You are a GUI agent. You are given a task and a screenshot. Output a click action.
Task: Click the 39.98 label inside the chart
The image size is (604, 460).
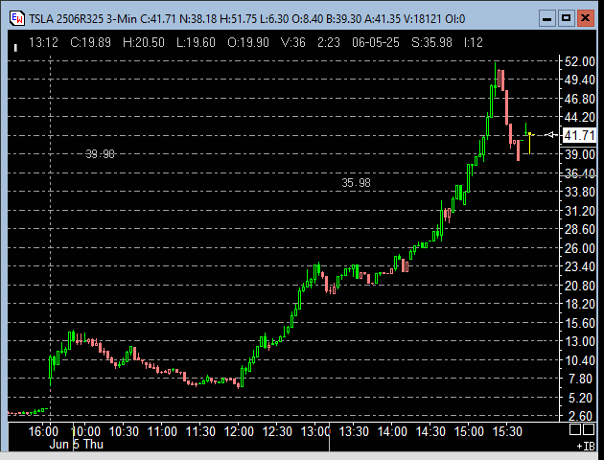[x=100, y=154]
